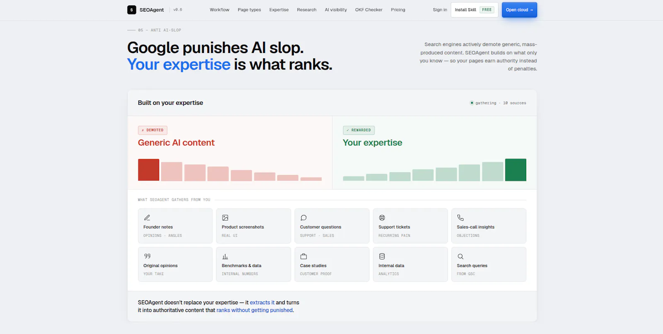Click the 'FROM GSC' caption
This screenshot has height=334, width=663.
(466, 274)
